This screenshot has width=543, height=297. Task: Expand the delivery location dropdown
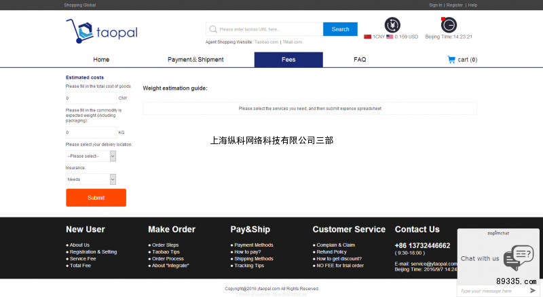tap(113, 156)
